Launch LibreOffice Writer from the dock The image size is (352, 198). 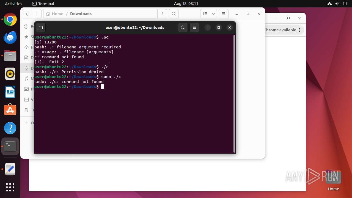tap(10, 92)
